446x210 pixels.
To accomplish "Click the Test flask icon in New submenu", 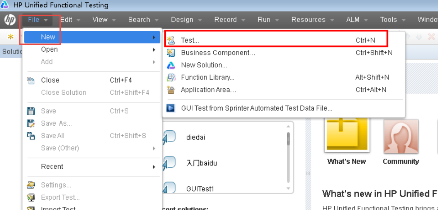I will (171, 40).
